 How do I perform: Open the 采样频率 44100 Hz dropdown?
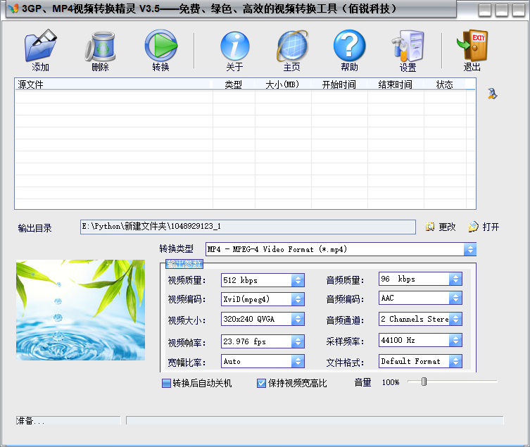pos(455,340)
